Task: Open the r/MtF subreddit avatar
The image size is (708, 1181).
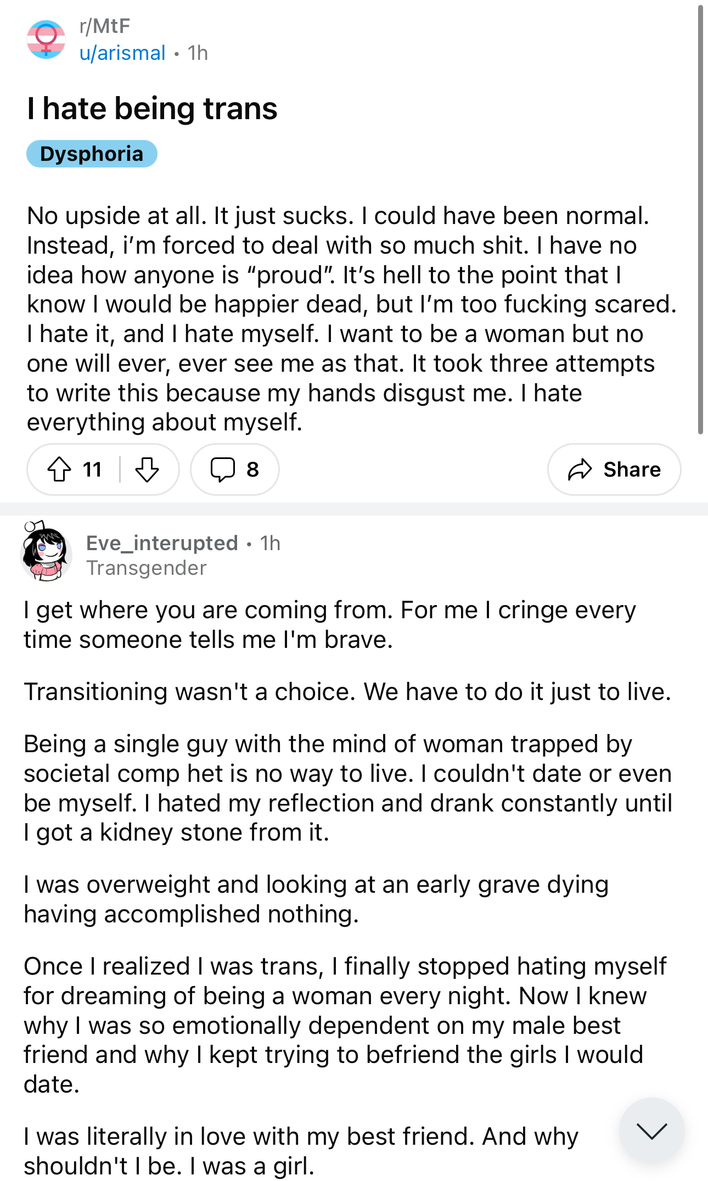Action: [x=46, y=40]
